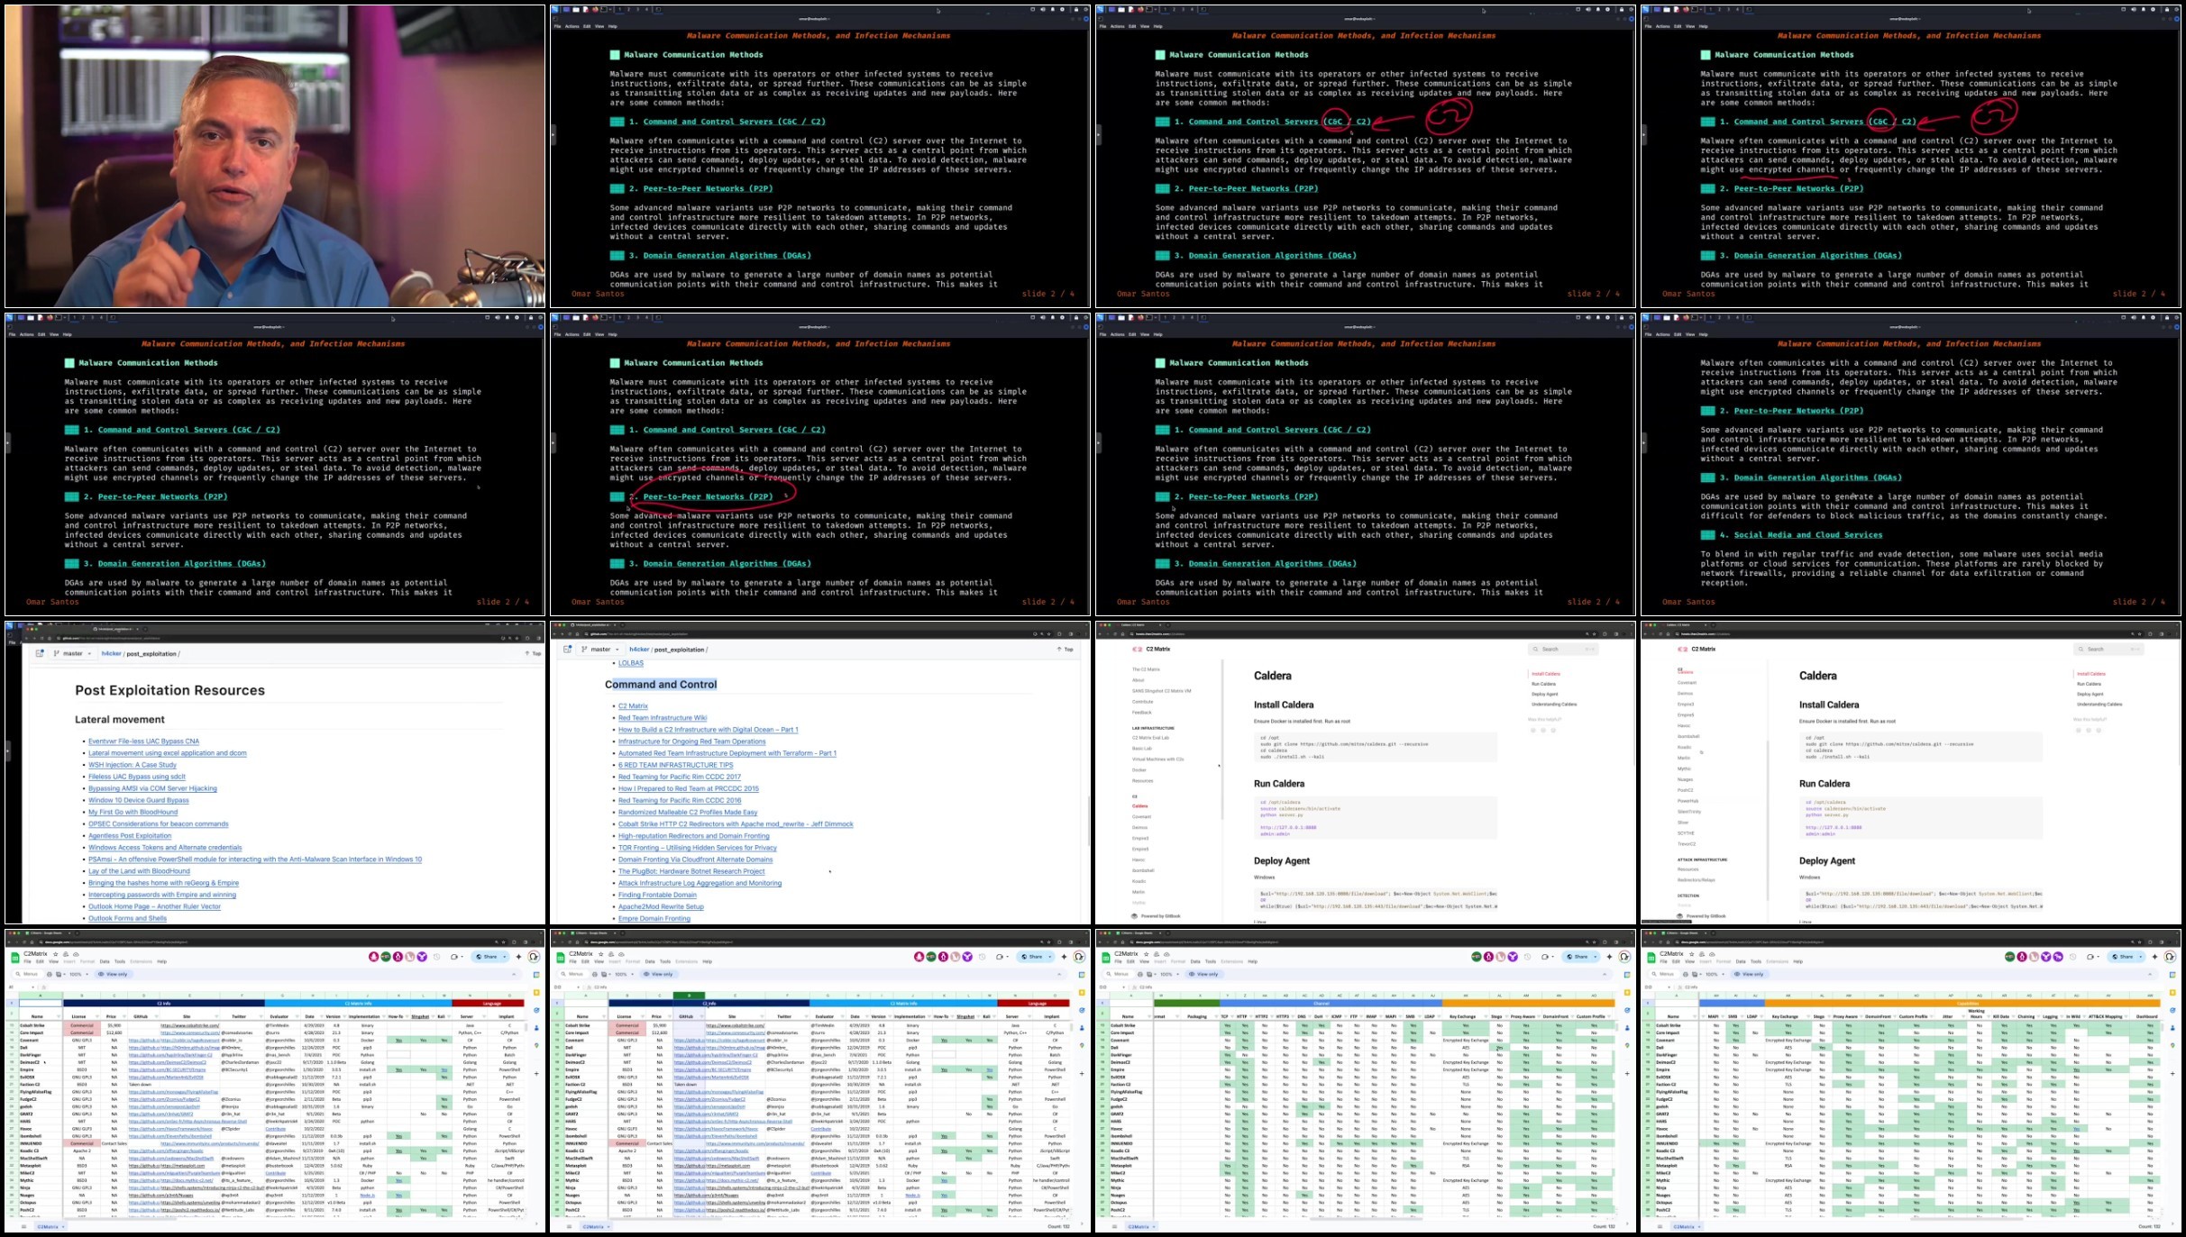Open the 100% zoom dropdown in the A1-selected Sheets frame

pyautogui.click(x=78, y=974)
